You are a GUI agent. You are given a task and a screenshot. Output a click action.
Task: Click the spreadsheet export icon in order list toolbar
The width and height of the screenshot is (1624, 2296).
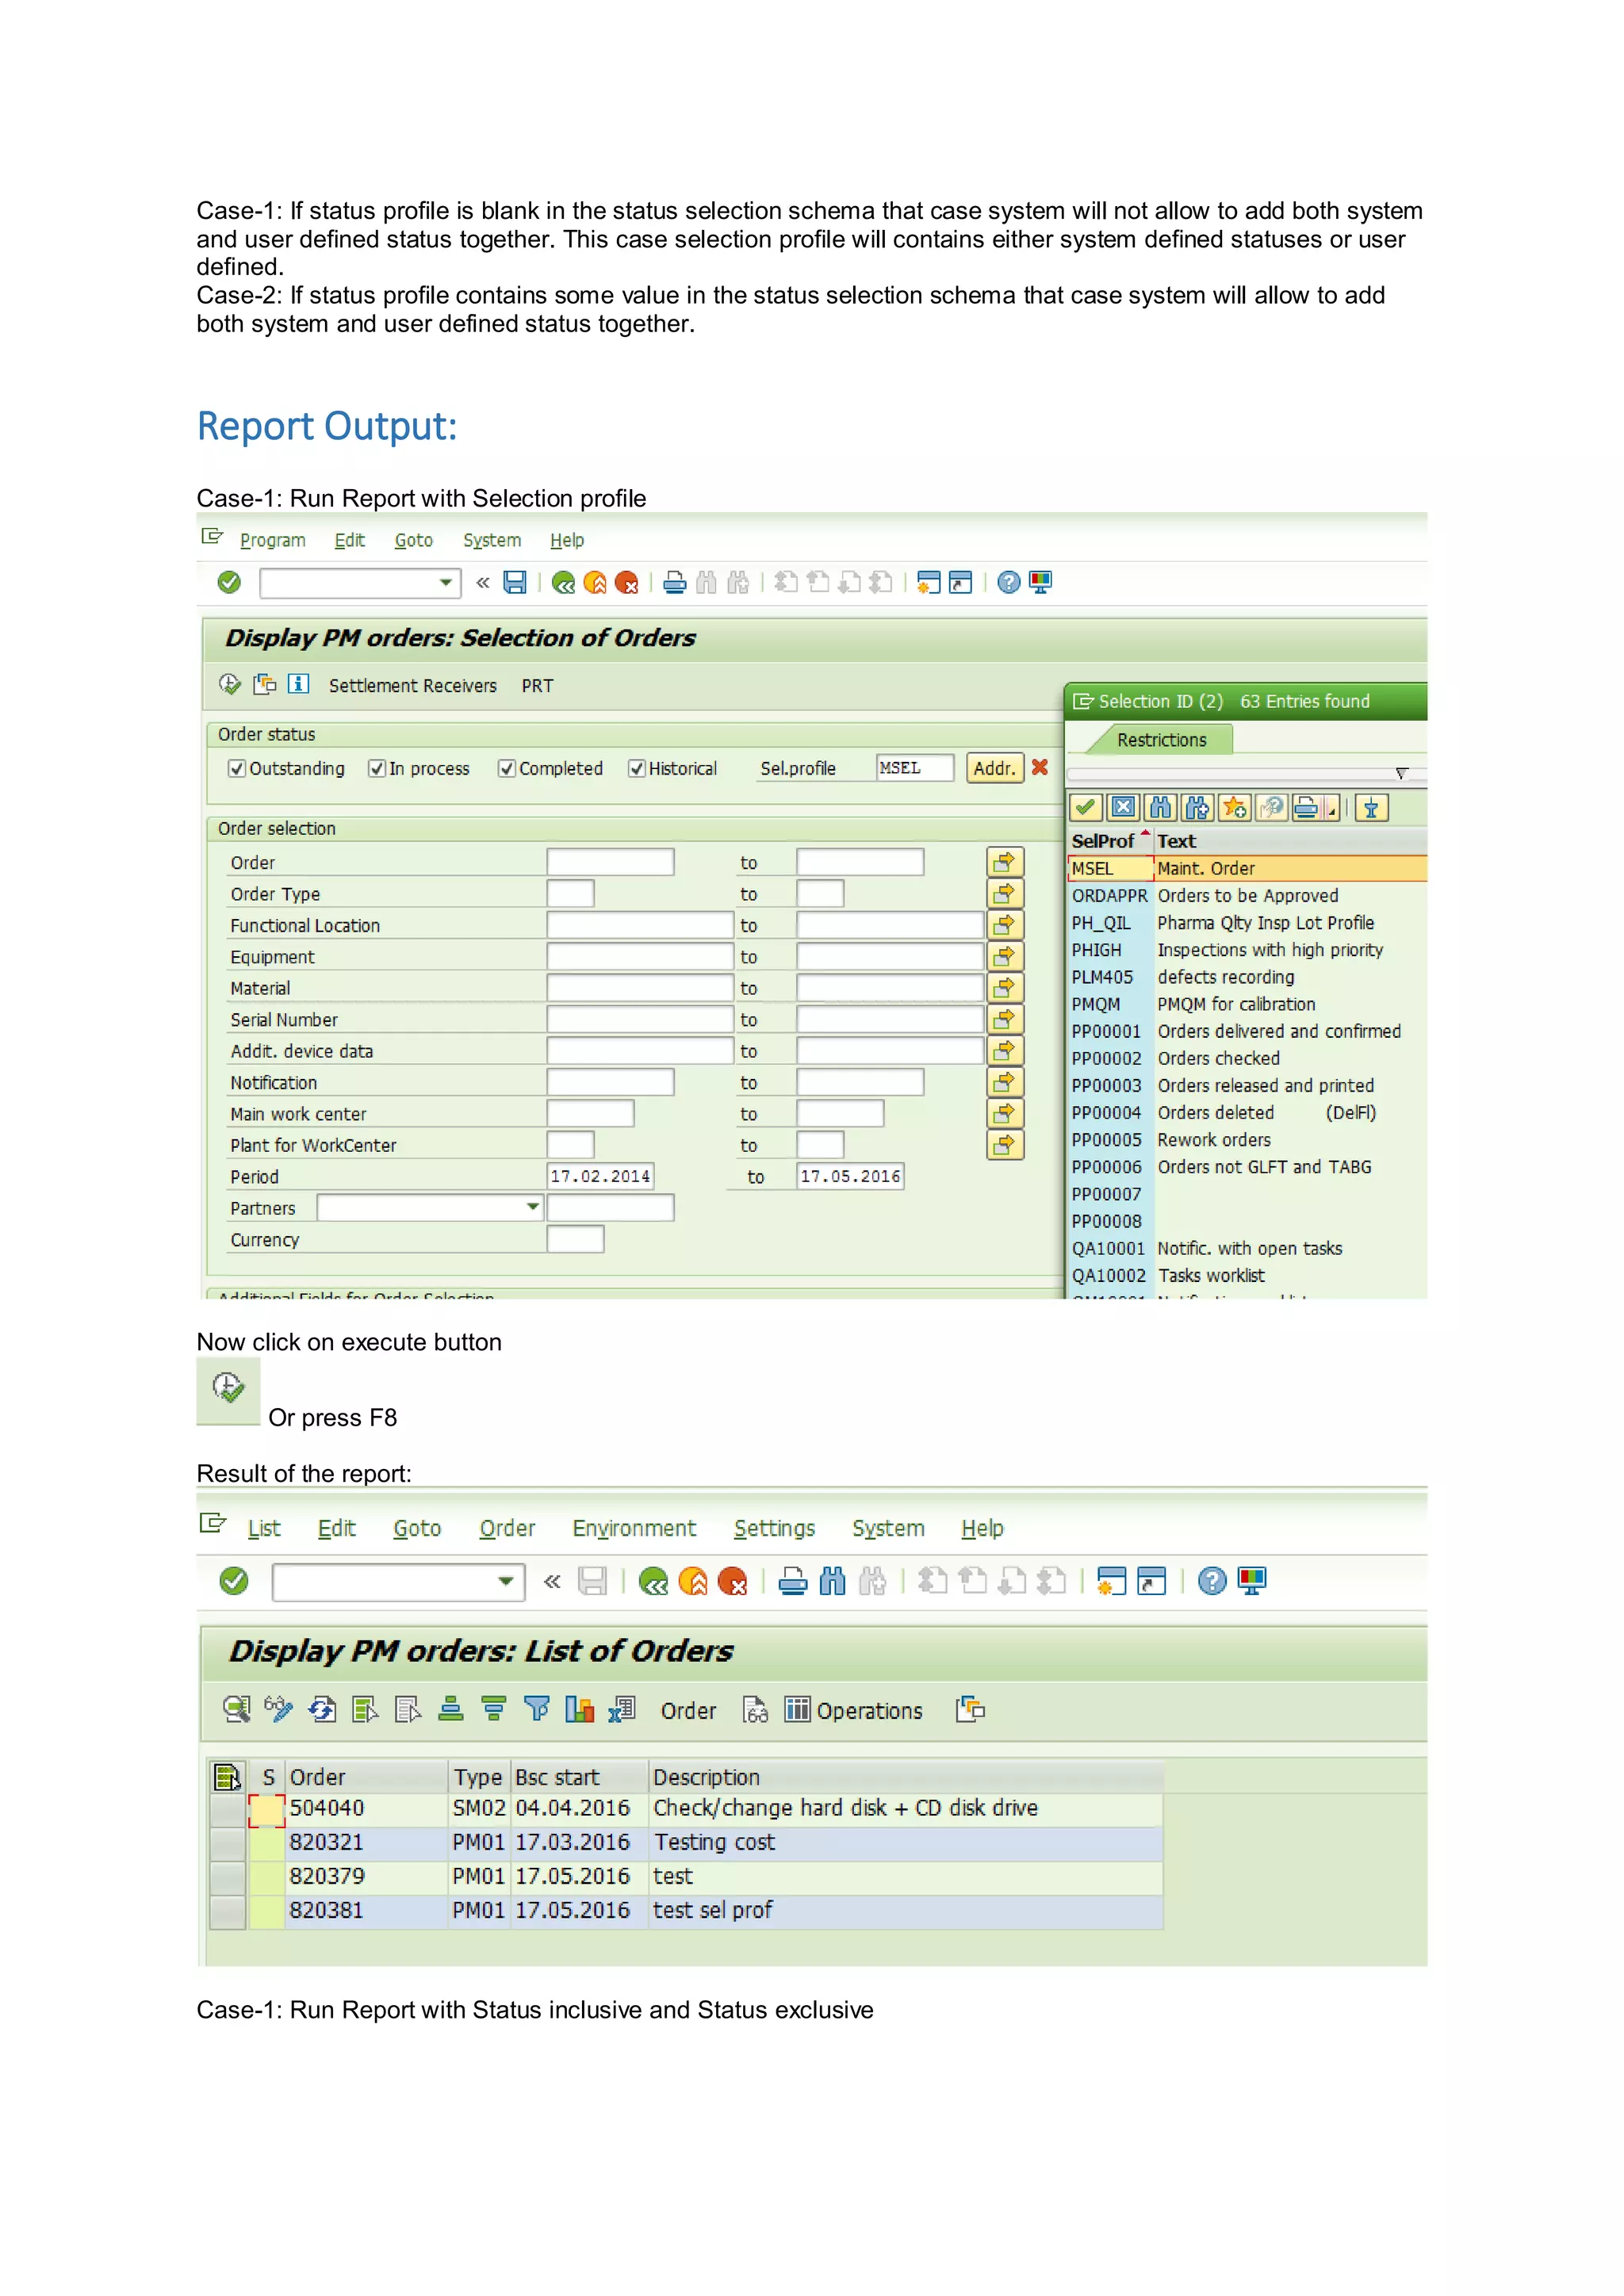[622, 1709]
